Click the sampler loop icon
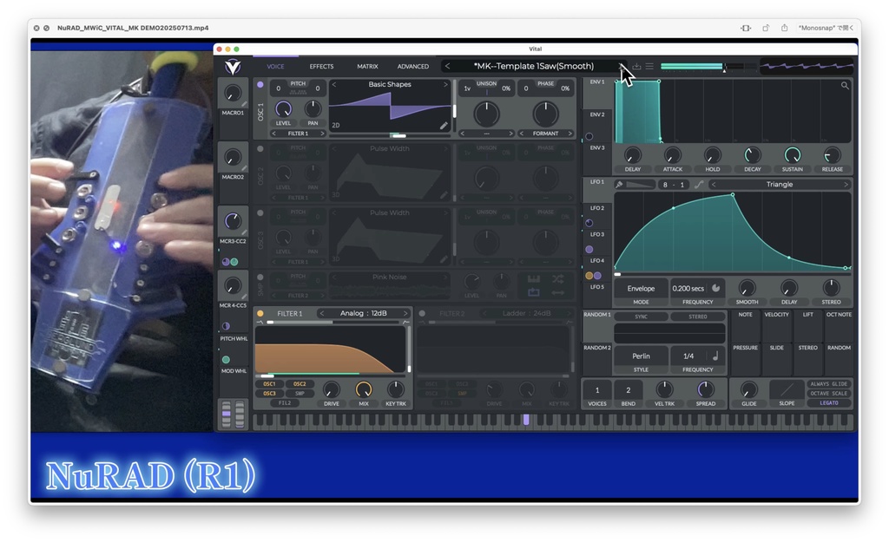This screenshot has height=542, width=889. point(534,292)
